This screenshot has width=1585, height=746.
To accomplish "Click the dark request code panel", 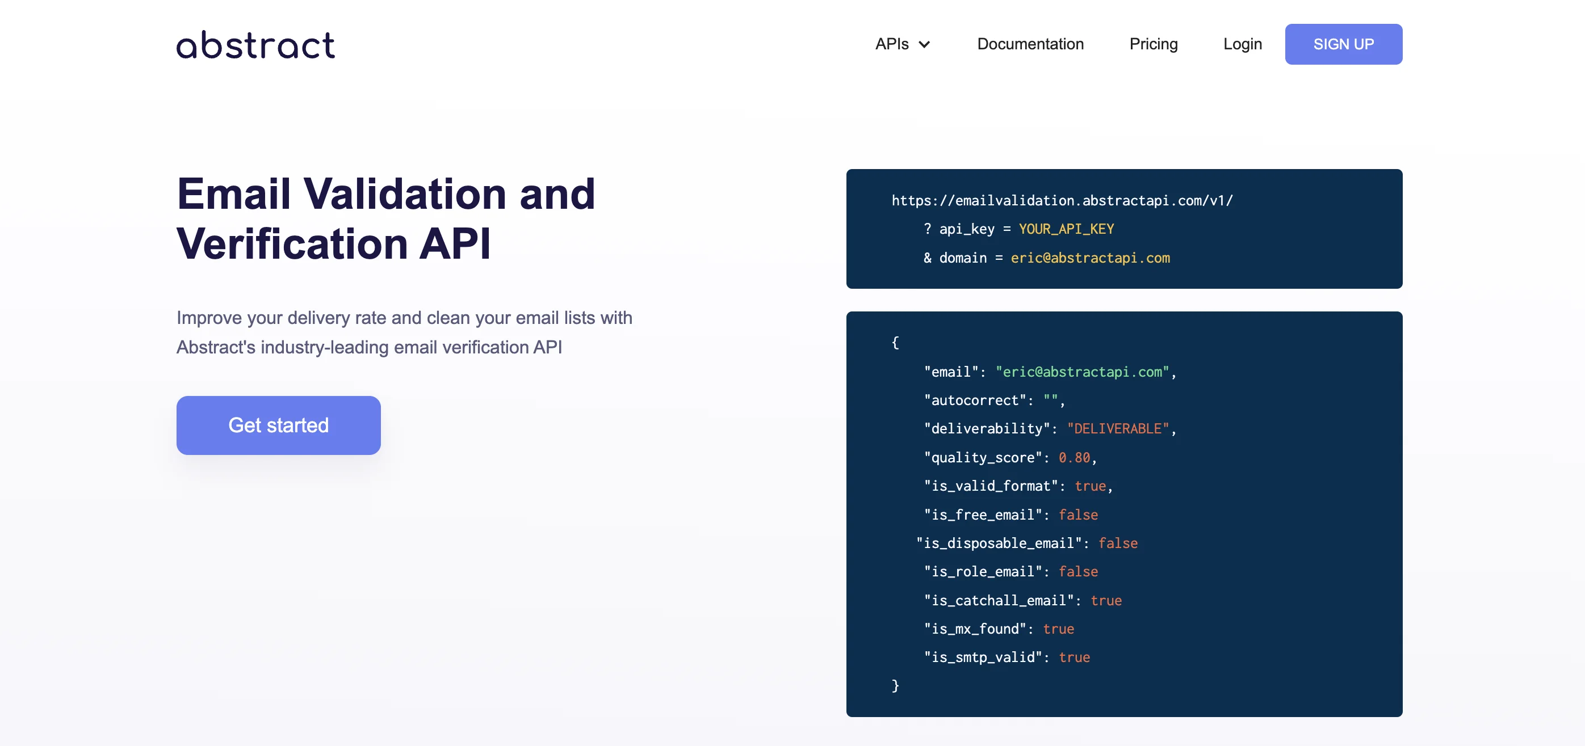I will (x=1124, y=229).
